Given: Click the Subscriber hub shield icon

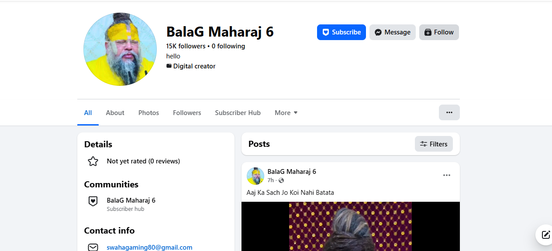Looking at the screenshot, I should (x=93, y=201).
